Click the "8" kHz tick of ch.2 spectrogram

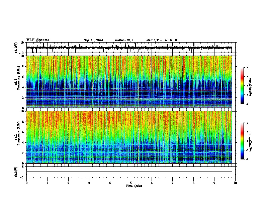23,122
